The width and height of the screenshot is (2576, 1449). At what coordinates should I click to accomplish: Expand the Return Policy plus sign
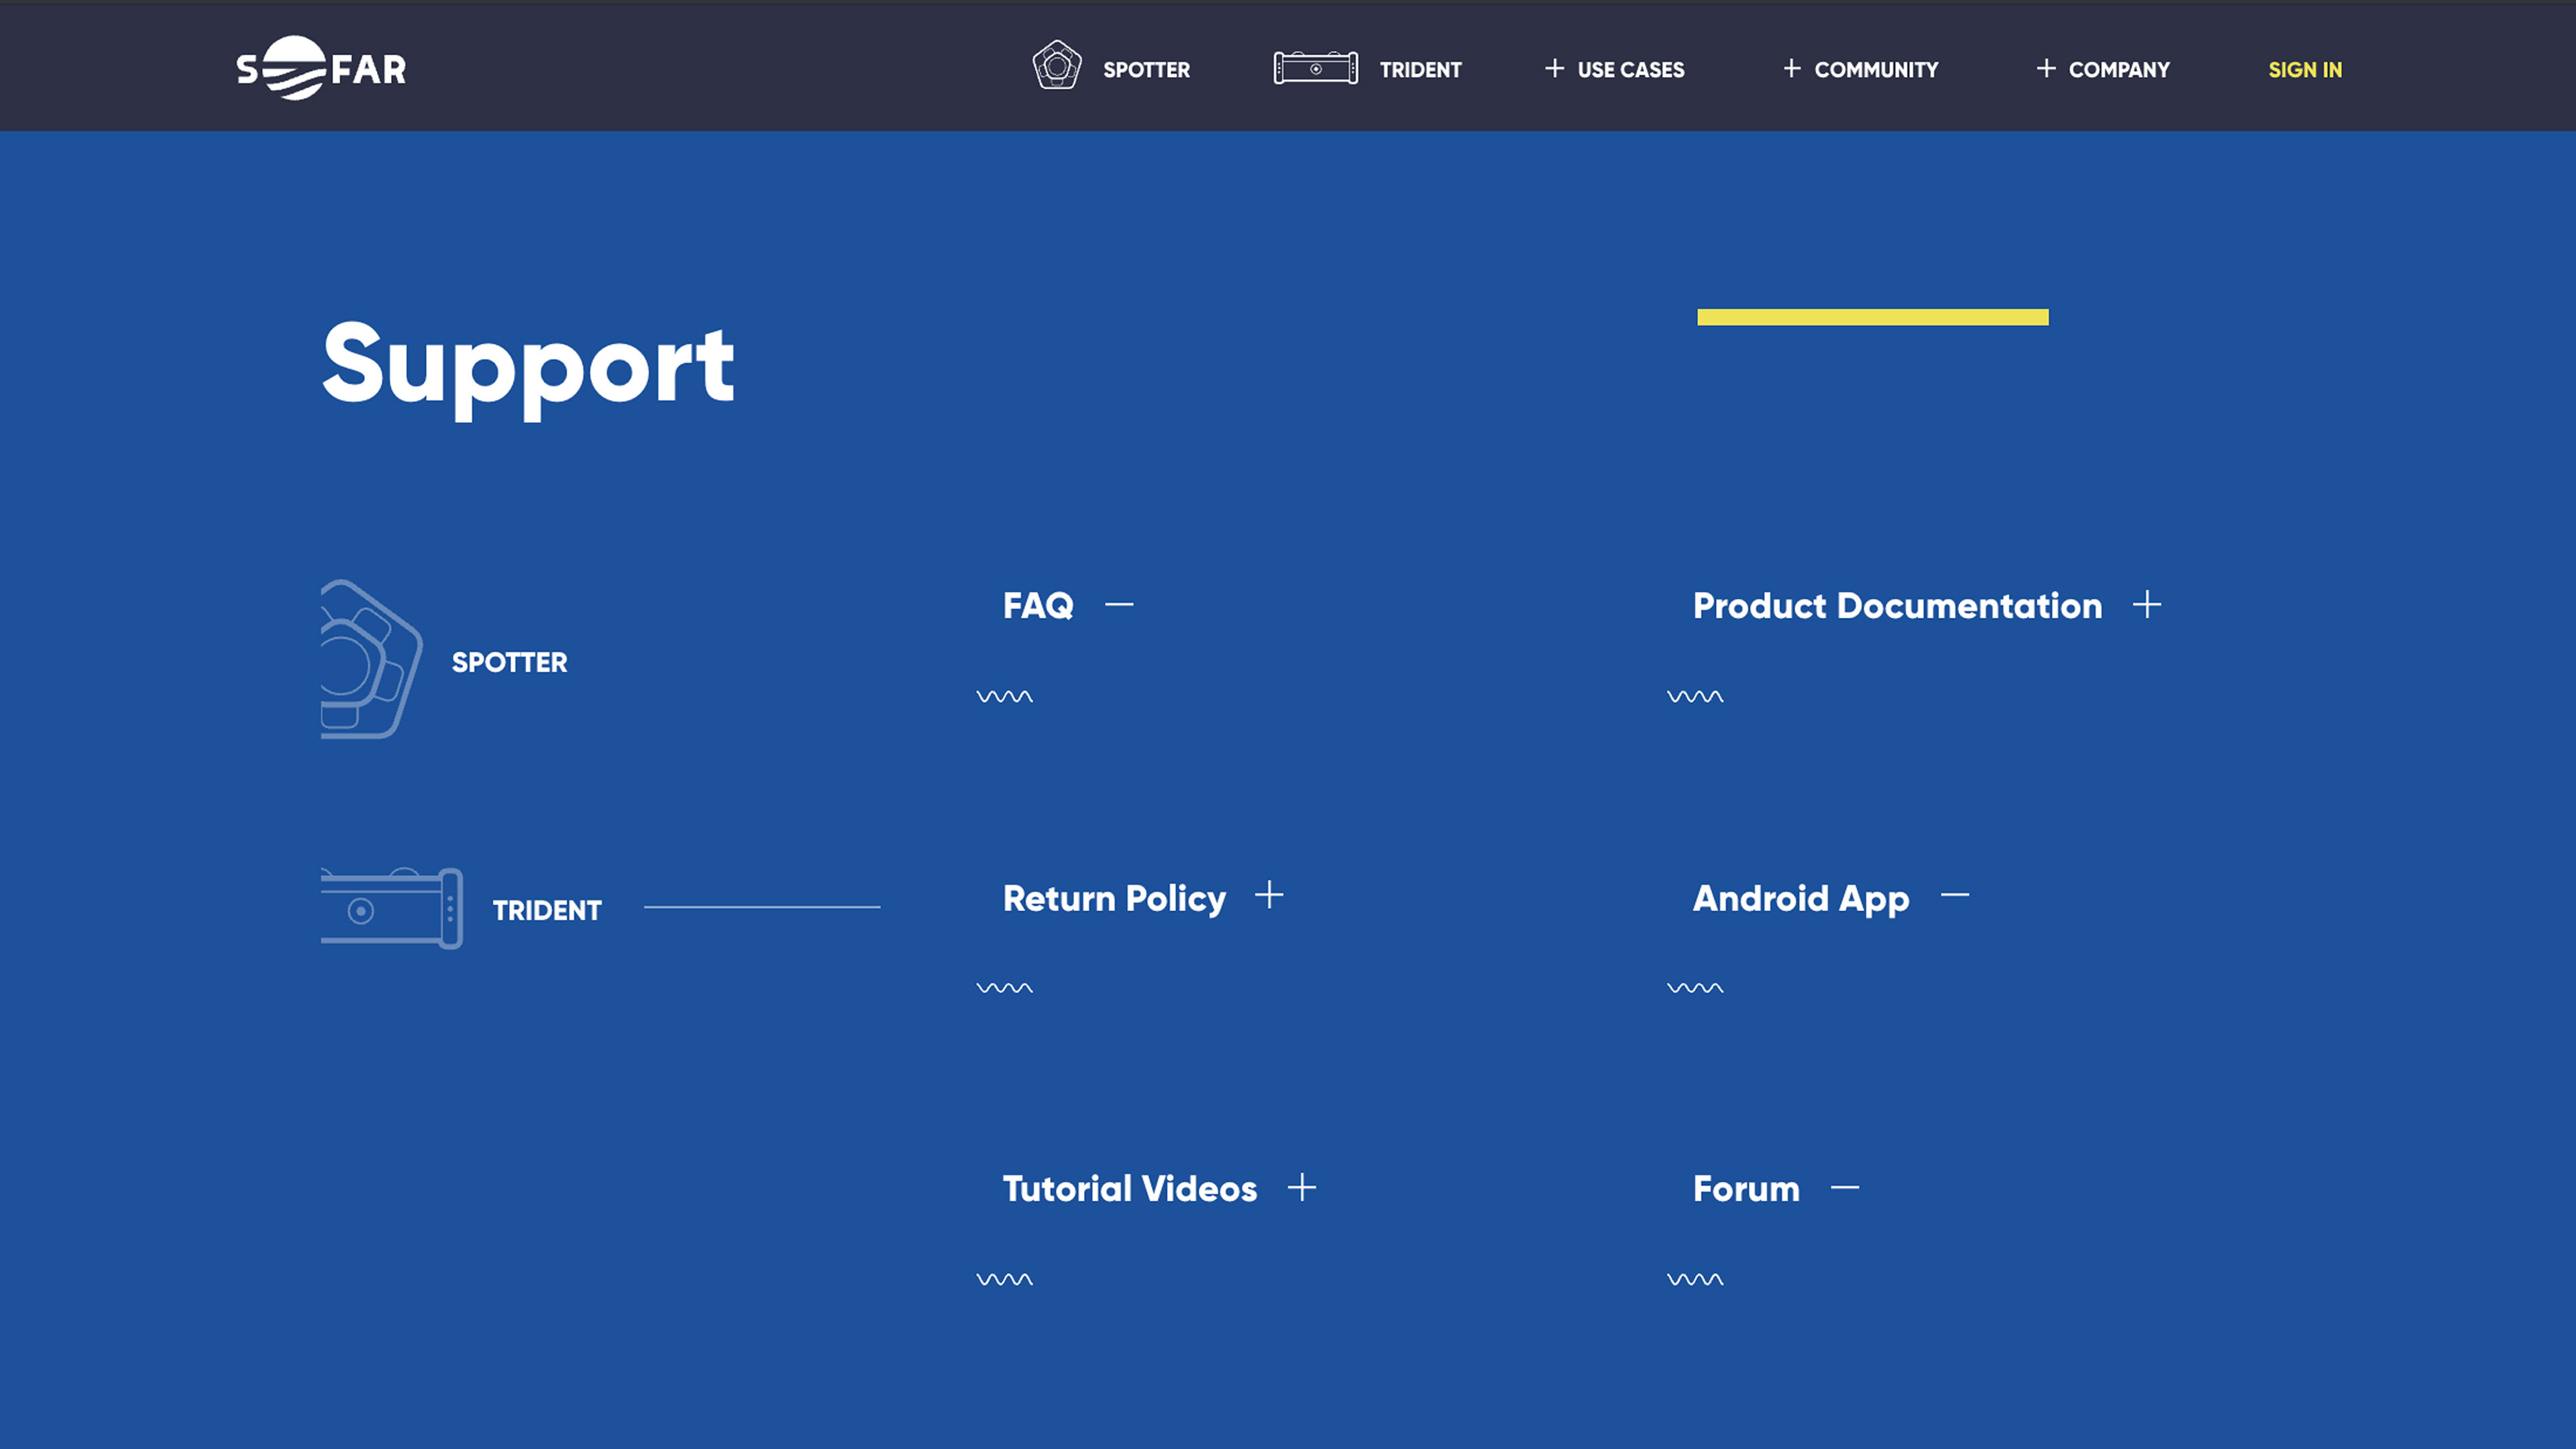[1268, 895]
